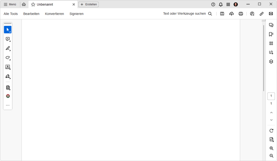Open the bookmarks panel
The image size is (277, 161).
coord(271,34)
